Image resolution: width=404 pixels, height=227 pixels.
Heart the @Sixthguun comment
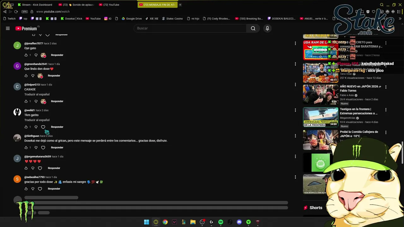point(43,148)
